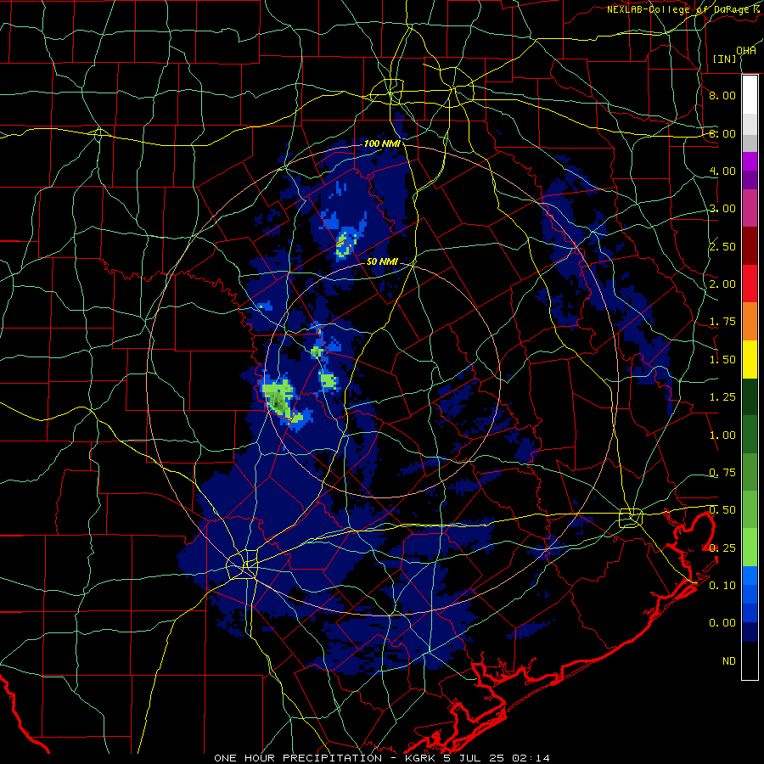
Task: Click the '[IN]' units label
Action: [725, 59]
